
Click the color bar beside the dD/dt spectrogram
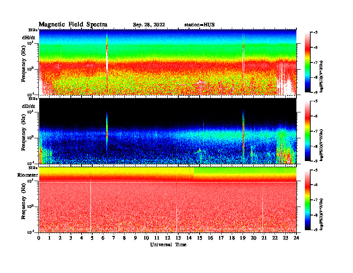[x=308, y=131]
